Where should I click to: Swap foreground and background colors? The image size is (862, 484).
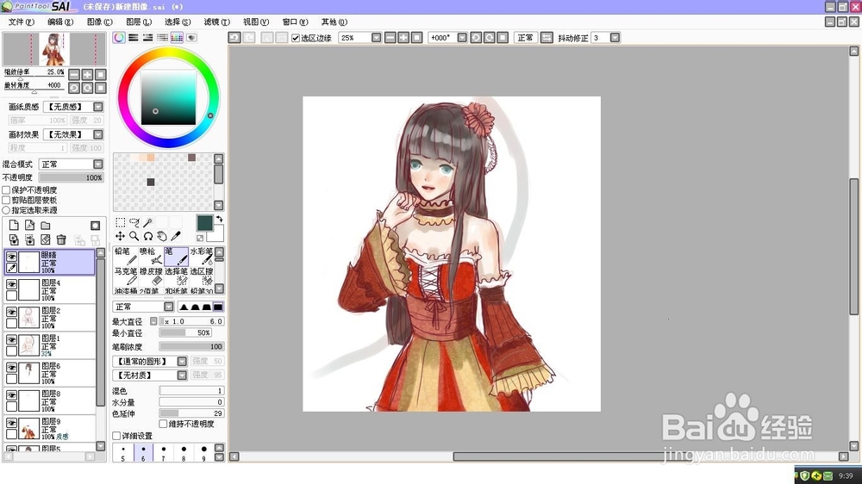click(219, 220)
